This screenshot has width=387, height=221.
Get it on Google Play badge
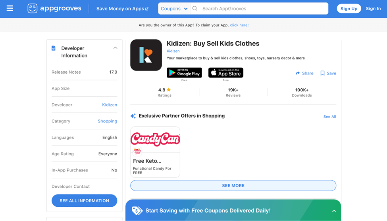click(184, 73)
